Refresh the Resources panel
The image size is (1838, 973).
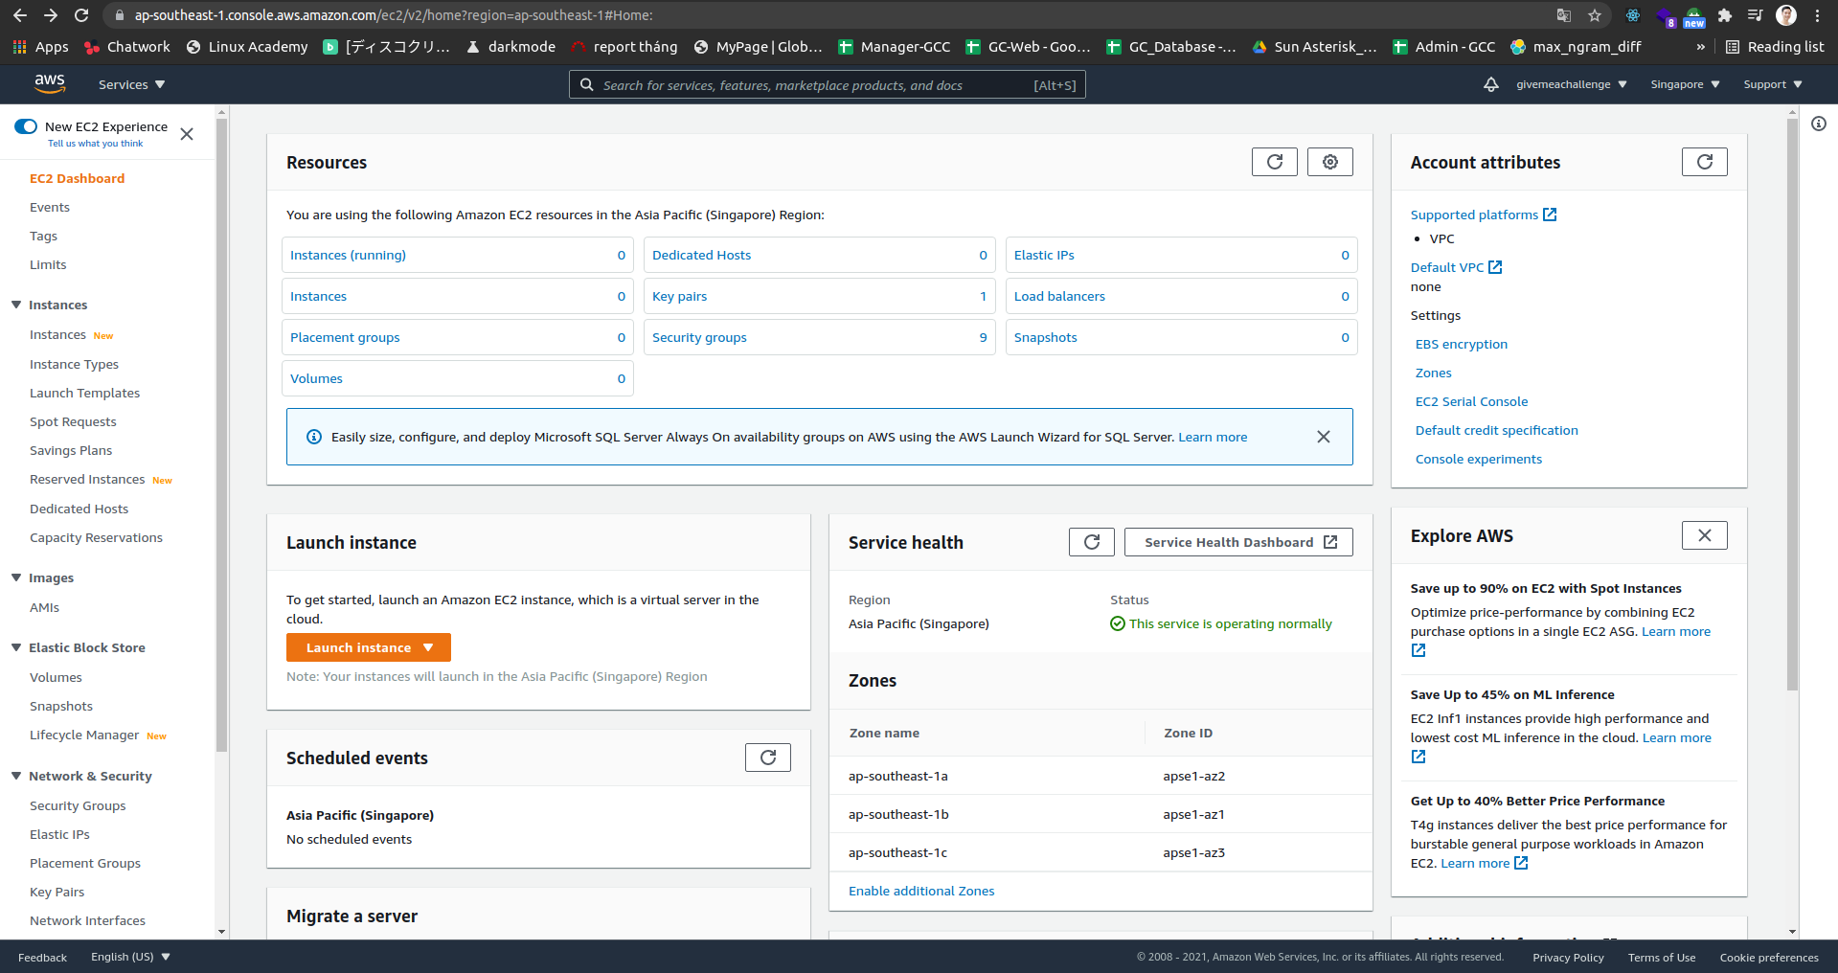[x=1274, y=162]
